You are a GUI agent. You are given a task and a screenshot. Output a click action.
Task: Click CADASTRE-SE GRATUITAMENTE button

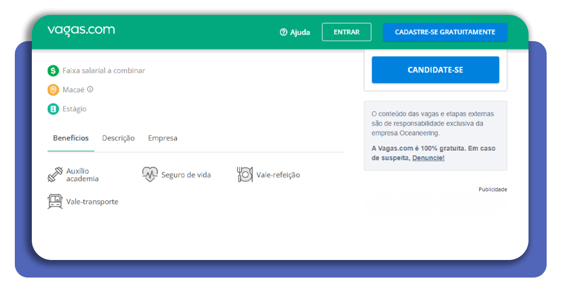445,32
